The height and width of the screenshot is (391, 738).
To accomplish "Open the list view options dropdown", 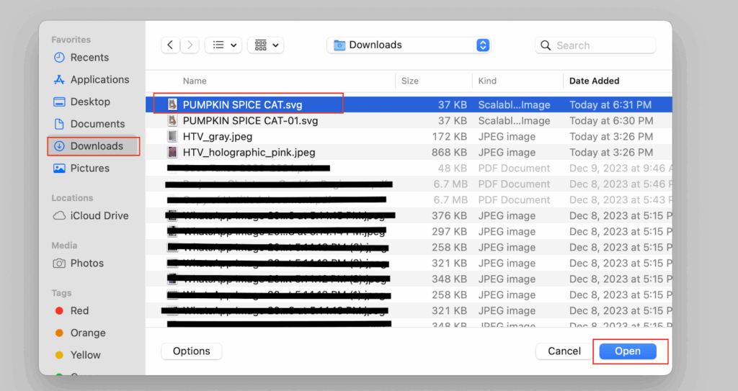I will click(x=223, y=45).
